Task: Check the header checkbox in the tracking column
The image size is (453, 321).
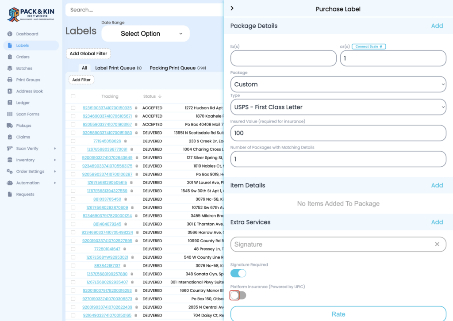Action: click(73, 96)
